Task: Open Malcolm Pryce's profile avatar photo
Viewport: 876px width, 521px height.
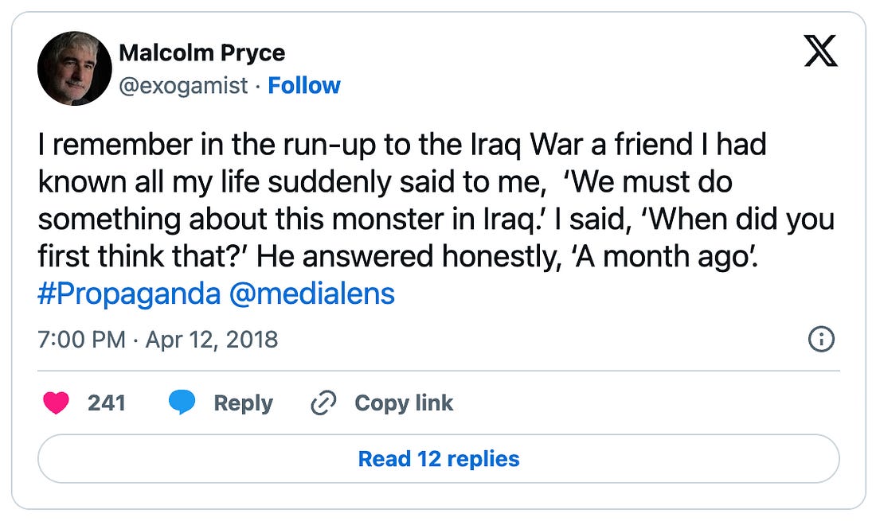Action: coord(73,68)
